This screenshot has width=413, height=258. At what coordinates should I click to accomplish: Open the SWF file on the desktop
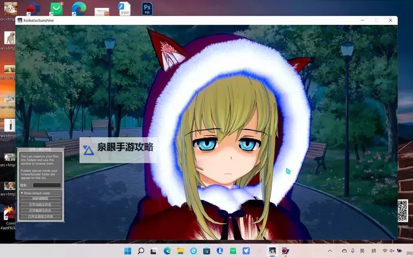[x=124, y=9]
